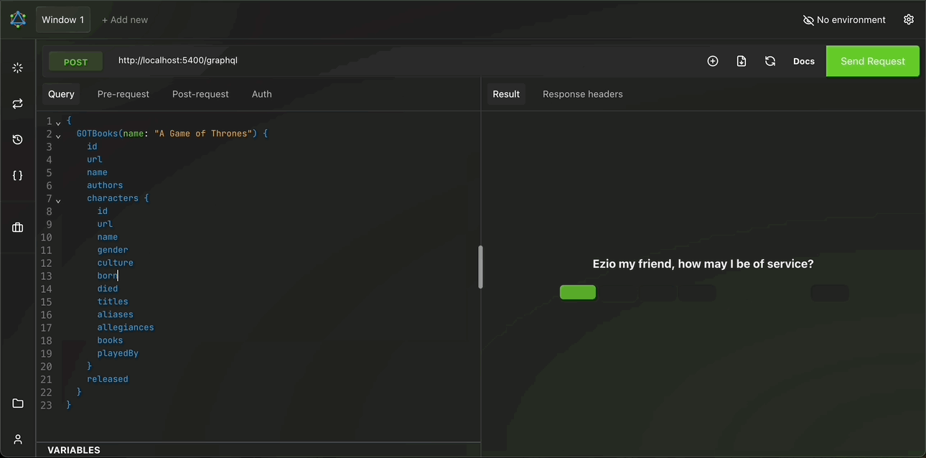
Task: Click the curly braces sidebar icon
Action: click(x=18, y=175)
